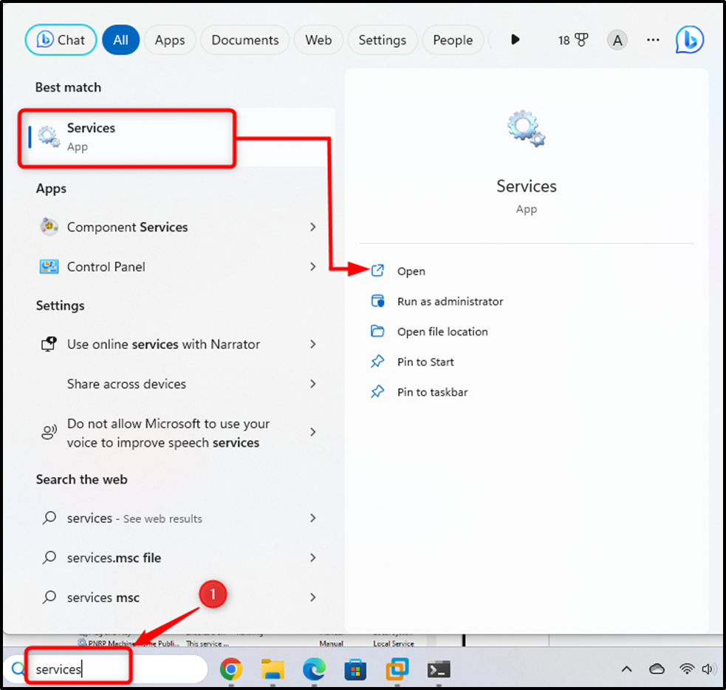Open File Explorer from the taskbar
This screenshot has height=690, width=726.
pos(273,669)
